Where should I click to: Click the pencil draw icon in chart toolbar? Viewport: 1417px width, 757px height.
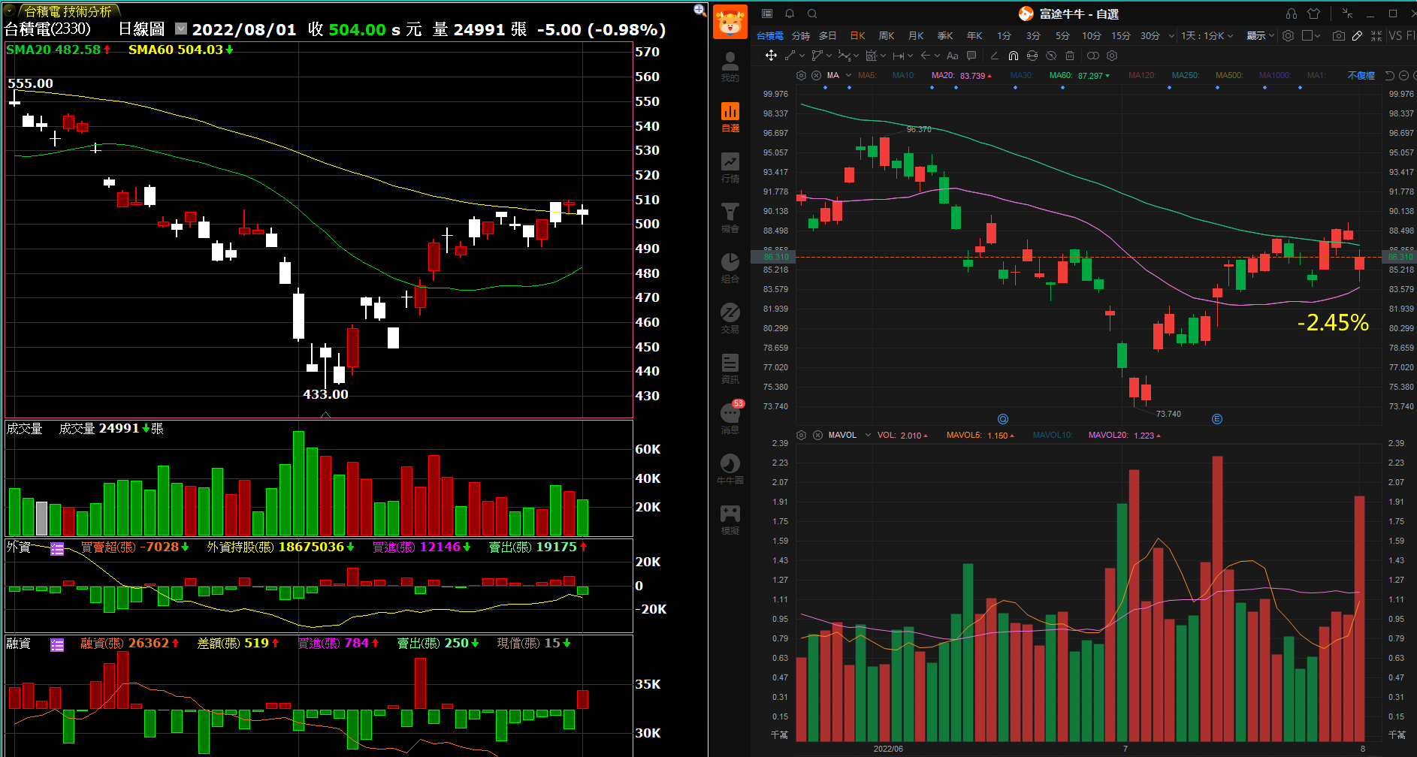click(1357, 35)
